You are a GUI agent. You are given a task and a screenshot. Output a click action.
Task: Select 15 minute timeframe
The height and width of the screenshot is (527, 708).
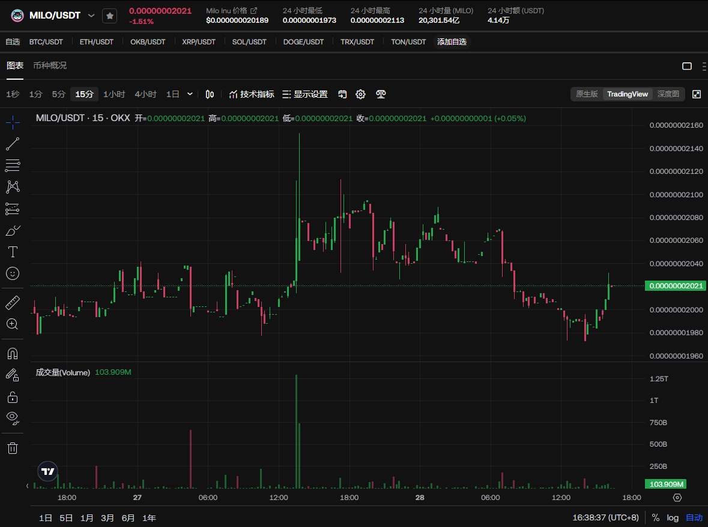pos(85,94)
